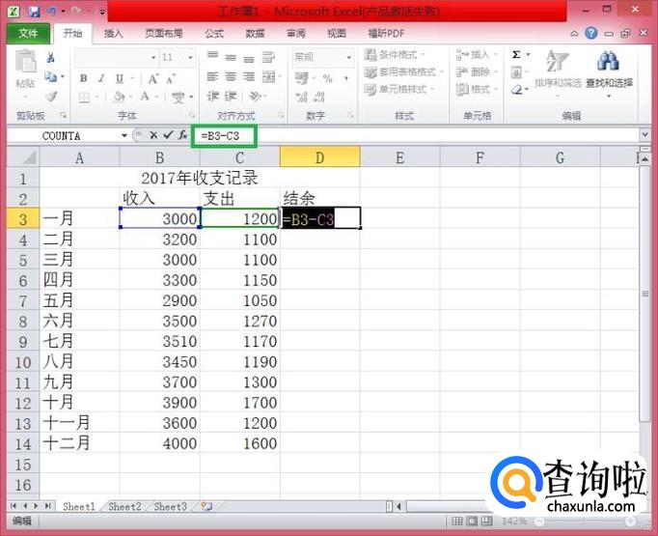Open the font name dropdown

point(153,58)
